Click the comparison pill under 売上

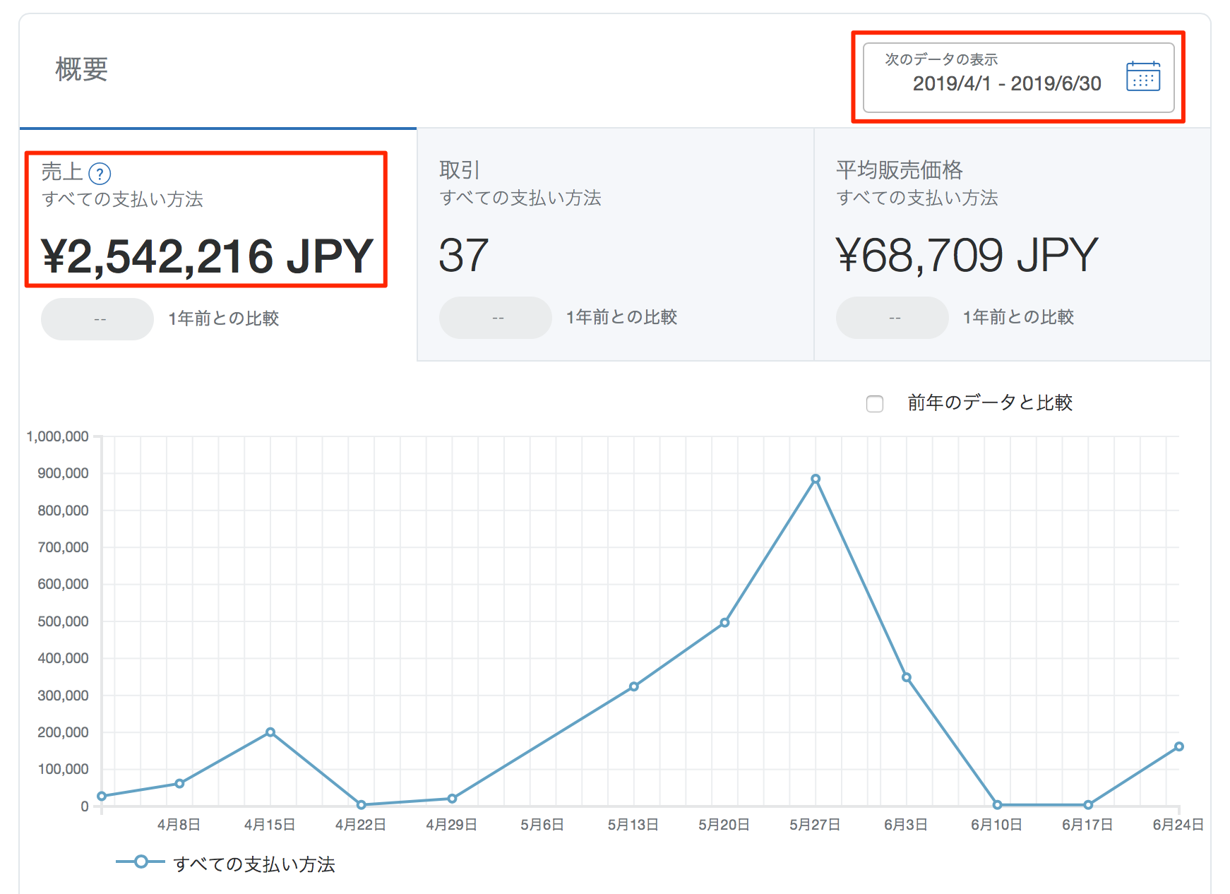coord(97,319)
